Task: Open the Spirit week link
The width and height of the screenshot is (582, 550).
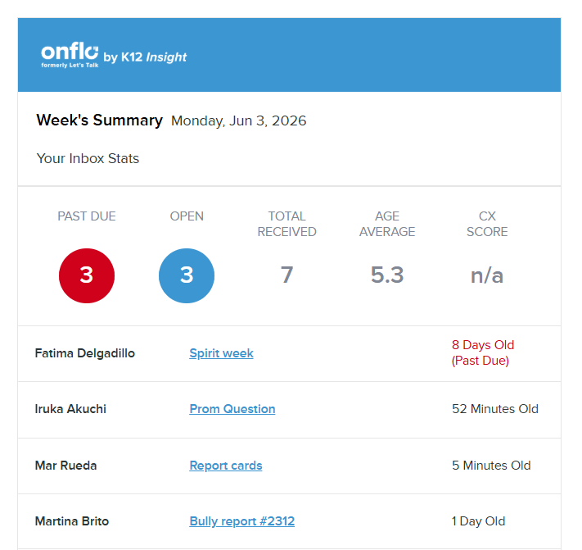Action: click(x=221, y=353)
